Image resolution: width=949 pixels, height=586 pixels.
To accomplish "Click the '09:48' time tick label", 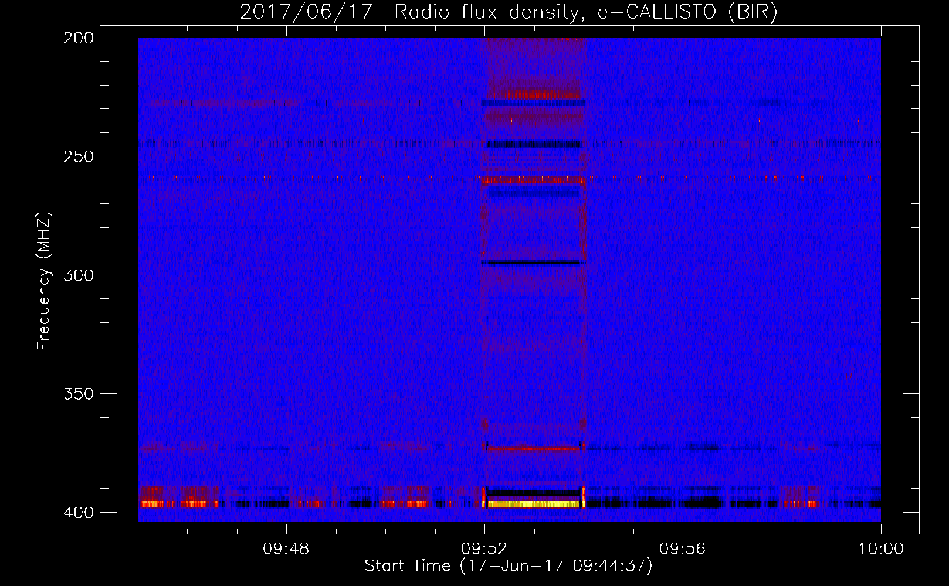I will point(286,548).
